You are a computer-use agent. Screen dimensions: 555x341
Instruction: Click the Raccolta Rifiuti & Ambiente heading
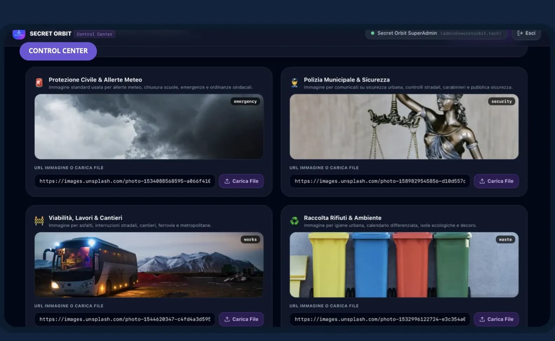click(x=343, y=218)
